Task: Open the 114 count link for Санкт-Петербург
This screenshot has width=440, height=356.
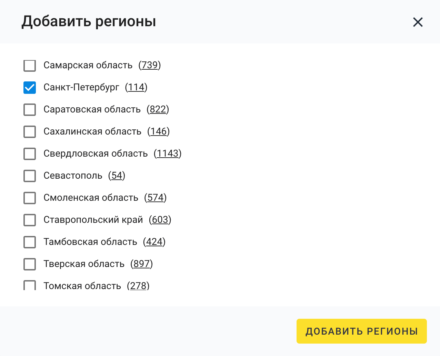Action: tap(136, 87)
